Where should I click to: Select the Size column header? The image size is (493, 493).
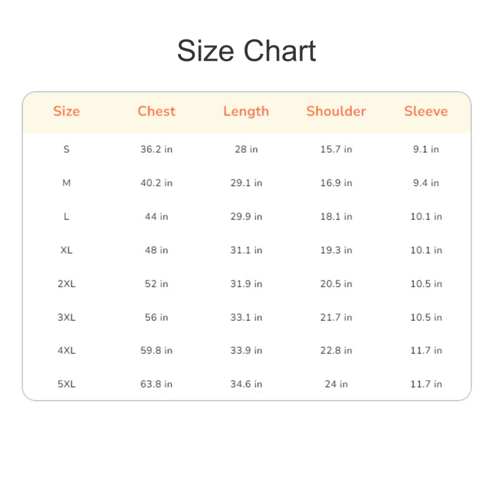pos(67,112)
